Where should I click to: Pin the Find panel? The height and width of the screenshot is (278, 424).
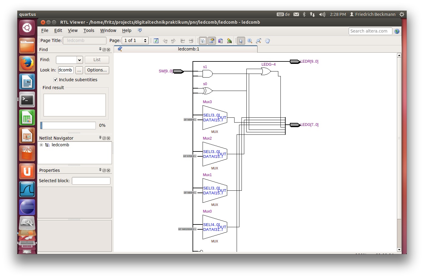[100, 49]
